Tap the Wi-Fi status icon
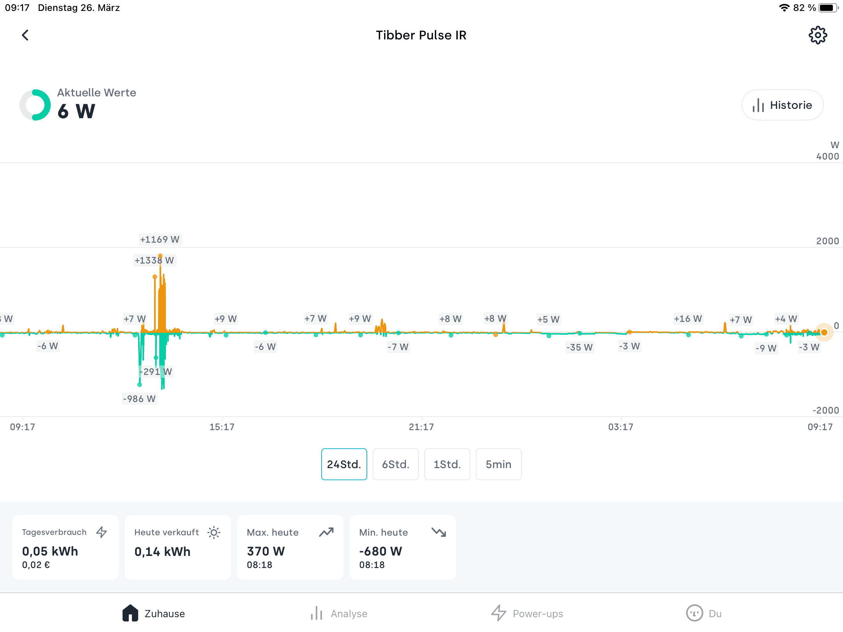The width and height of the screenshot is (843, 632). tap(784, 8)
